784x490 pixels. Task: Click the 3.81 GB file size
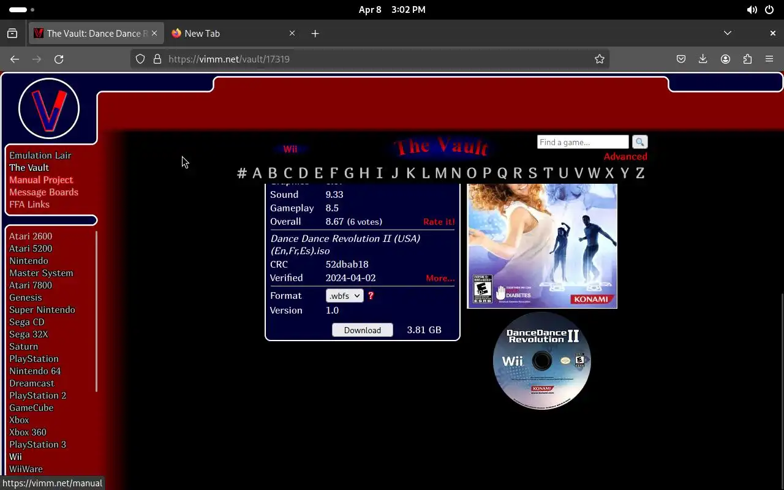pyautogui.click(x=424, y=330)
